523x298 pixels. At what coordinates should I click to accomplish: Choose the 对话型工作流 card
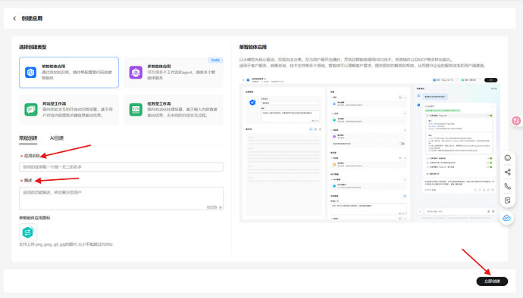[69, 110]
